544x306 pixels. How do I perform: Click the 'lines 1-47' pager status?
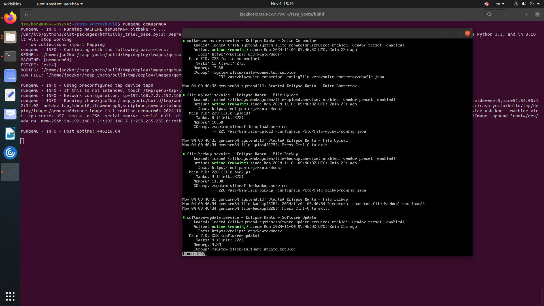click(x=194, y=254)
